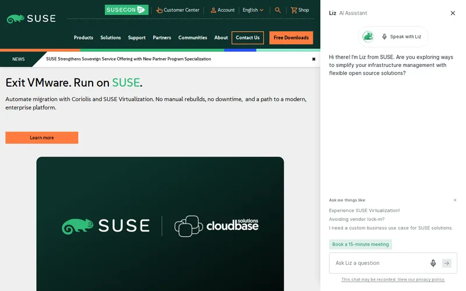Dismiss the 'Ask me things like' suggestions
Screen dimensions: 466x291
[x=455, y=200]
